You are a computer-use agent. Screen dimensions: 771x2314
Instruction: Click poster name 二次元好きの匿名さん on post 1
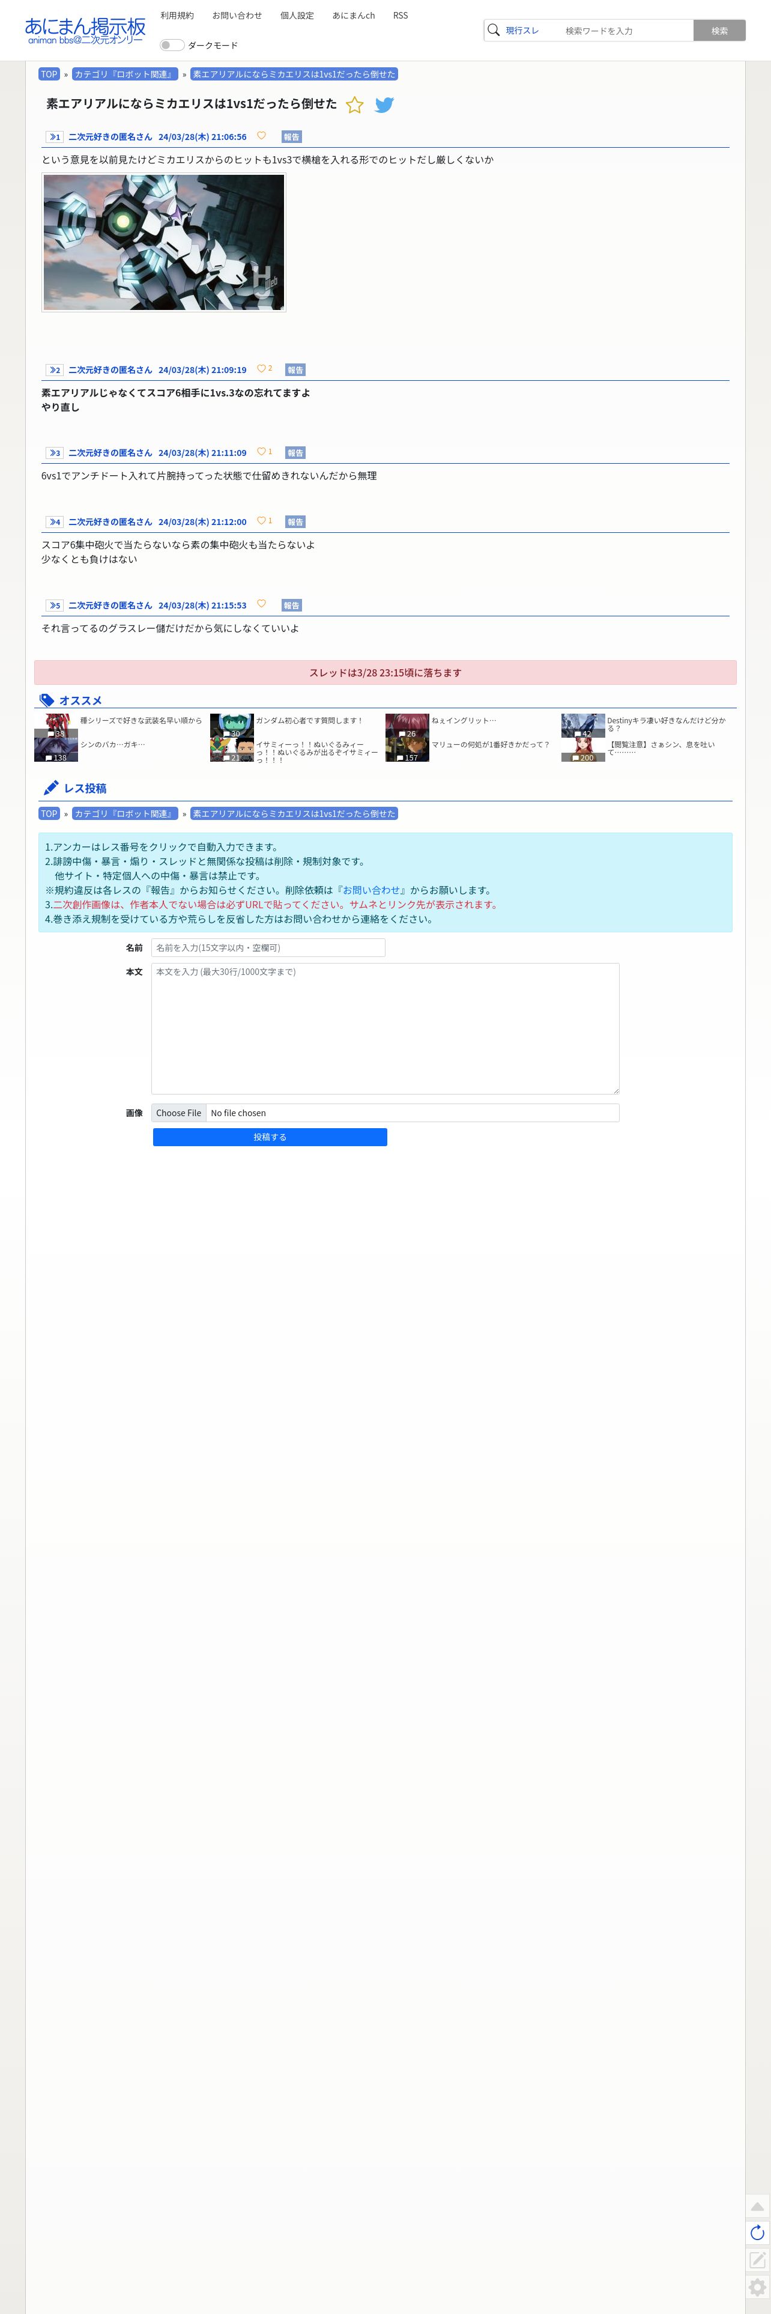[x=110, y=136]
